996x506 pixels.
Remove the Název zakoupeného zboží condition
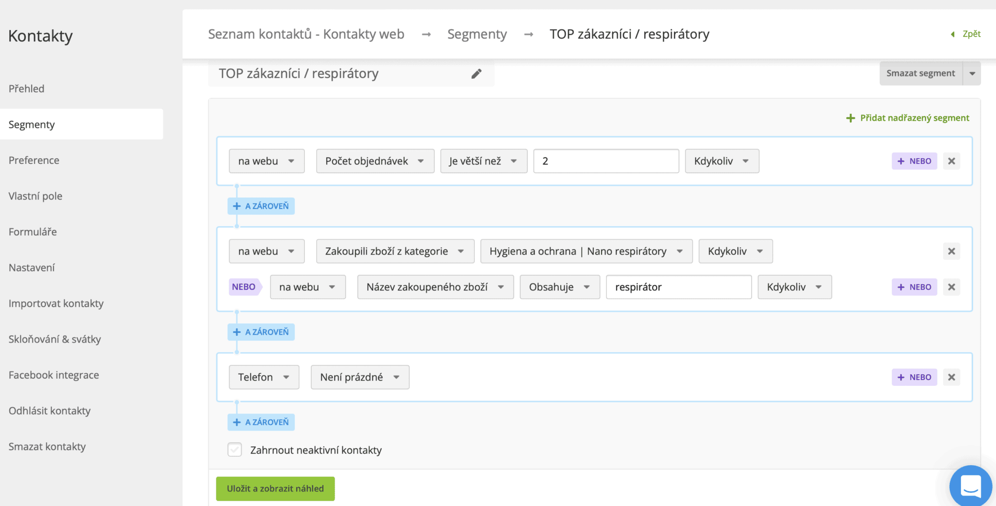951,287
